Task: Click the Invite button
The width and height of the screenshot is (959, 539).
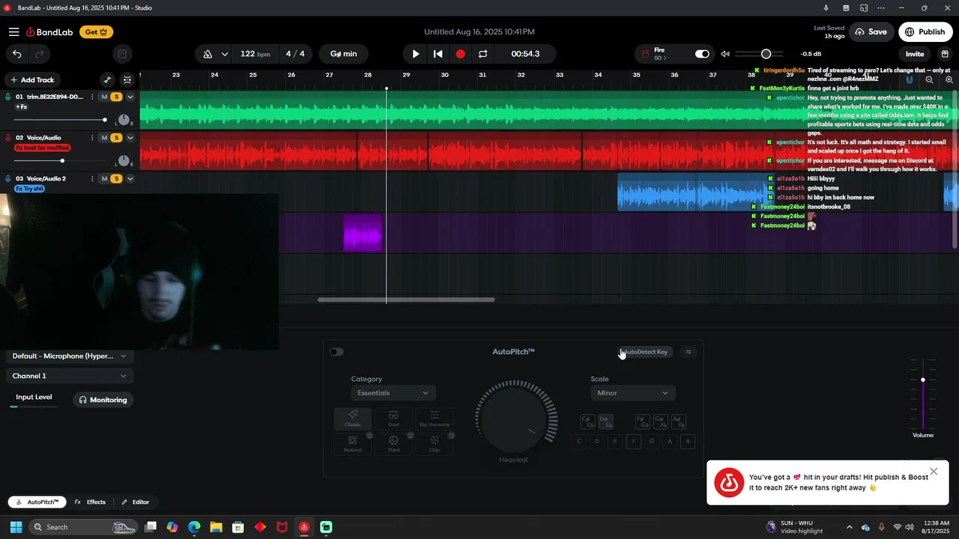Action: [915, 54]
